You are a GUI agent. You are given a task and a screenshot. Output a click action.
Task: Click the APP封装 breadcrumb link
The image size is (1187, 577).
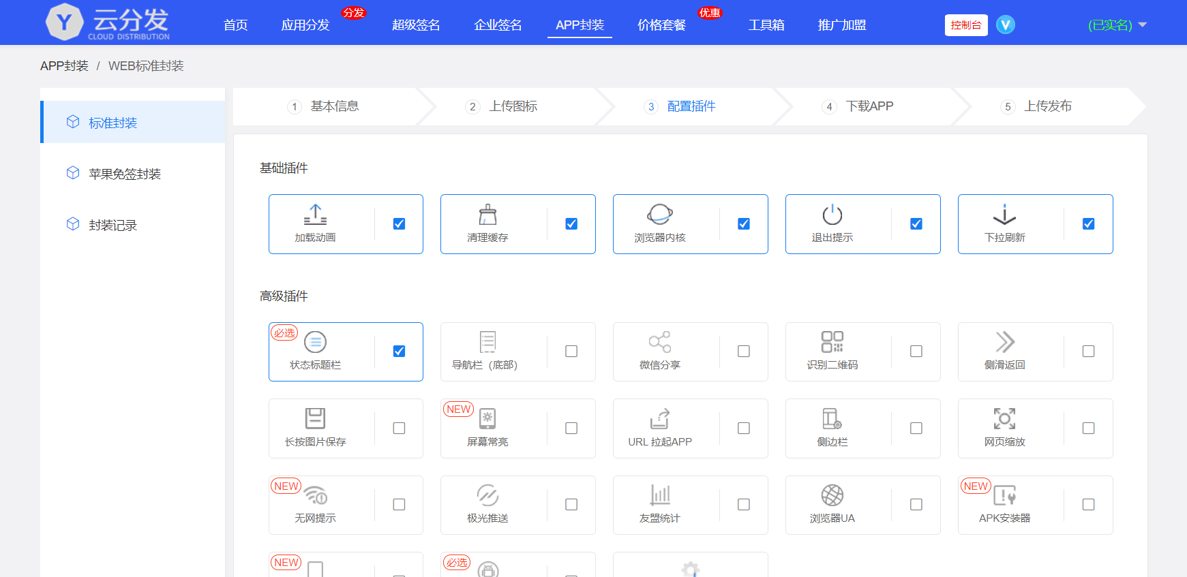coord(64,66)
